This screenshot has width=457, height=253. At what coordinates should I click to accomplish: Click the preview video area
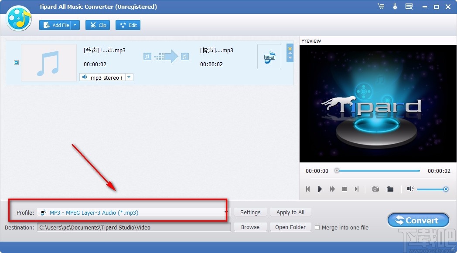coord(378,103)
